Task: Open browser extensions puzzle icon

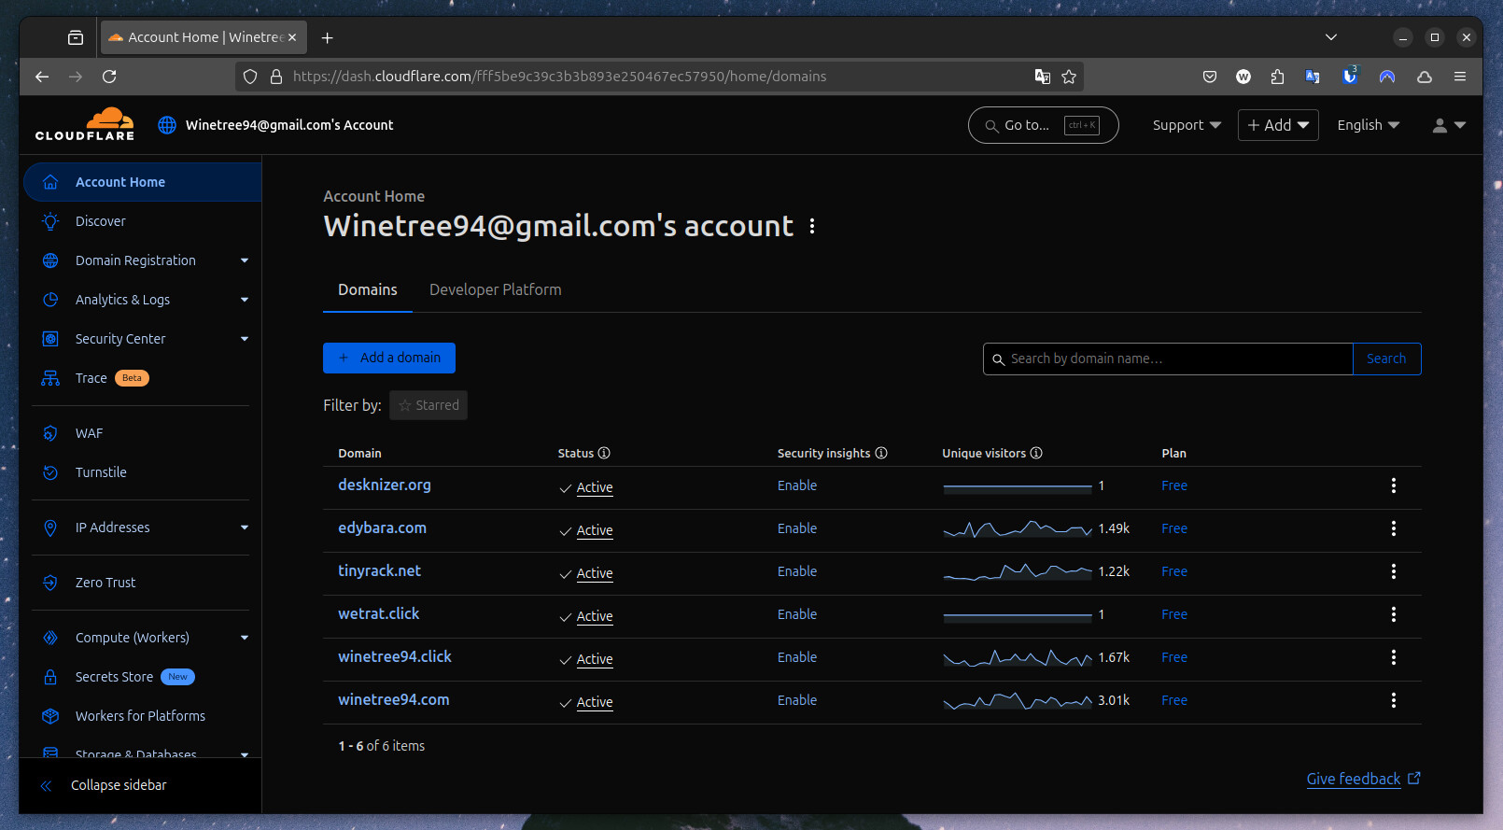Action: click(1277, 77)
